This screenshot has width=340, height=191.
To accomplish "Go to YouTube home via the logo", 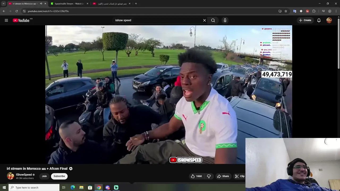I will click(x=21, y=20).
